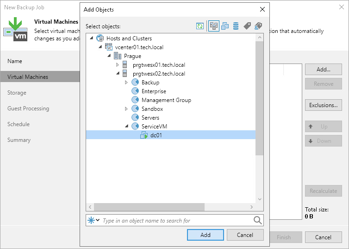Select the Hosts and Clusters view icon
Image resolution: width=349 pixels, height=249 pixels.
(x=214, y=26)
